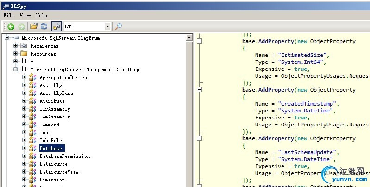The height and width of the screenshot is (187, 370).
Task: Open the Help menu
Action: point(41,16)
